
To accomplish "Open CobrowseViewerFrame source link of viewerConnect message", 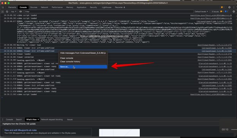I will click(x=214, y=22).
